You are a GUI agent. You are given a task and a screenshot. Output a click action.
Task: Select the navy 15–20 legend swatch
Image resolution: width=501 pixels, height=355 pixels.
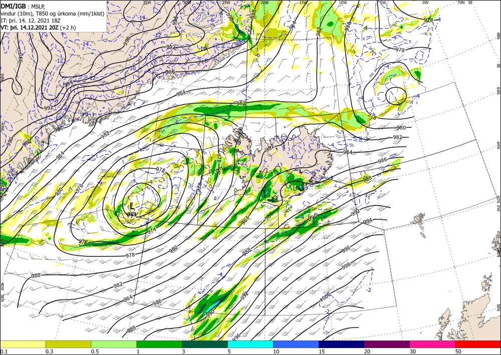(x=342, y=344)
